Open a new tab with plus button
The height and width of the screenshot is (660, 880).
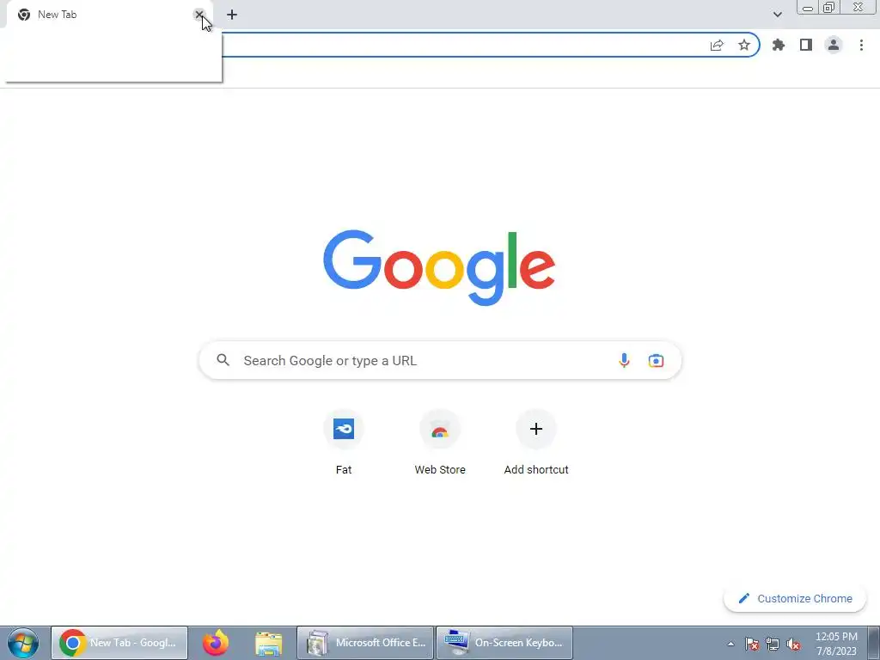click(232, 15)
